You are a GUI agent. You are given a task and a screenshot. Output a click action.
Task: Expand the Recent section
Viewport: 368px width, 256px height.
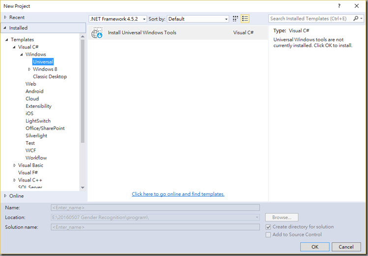pyautogui.click(x=5, y=17)
